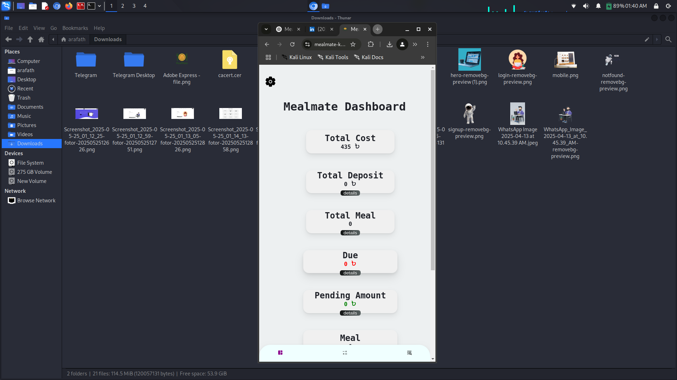Expand hidden toolbar items chevron

pyautogui.click(x=415, y=44)
